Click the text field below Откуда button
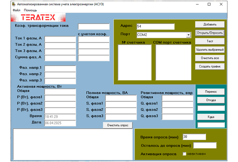238x162 pixels. pos(211,108)
